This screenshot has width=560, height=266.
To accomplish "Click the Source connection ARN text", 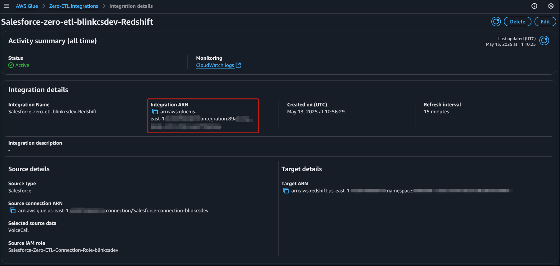I will tap(113, 211).
